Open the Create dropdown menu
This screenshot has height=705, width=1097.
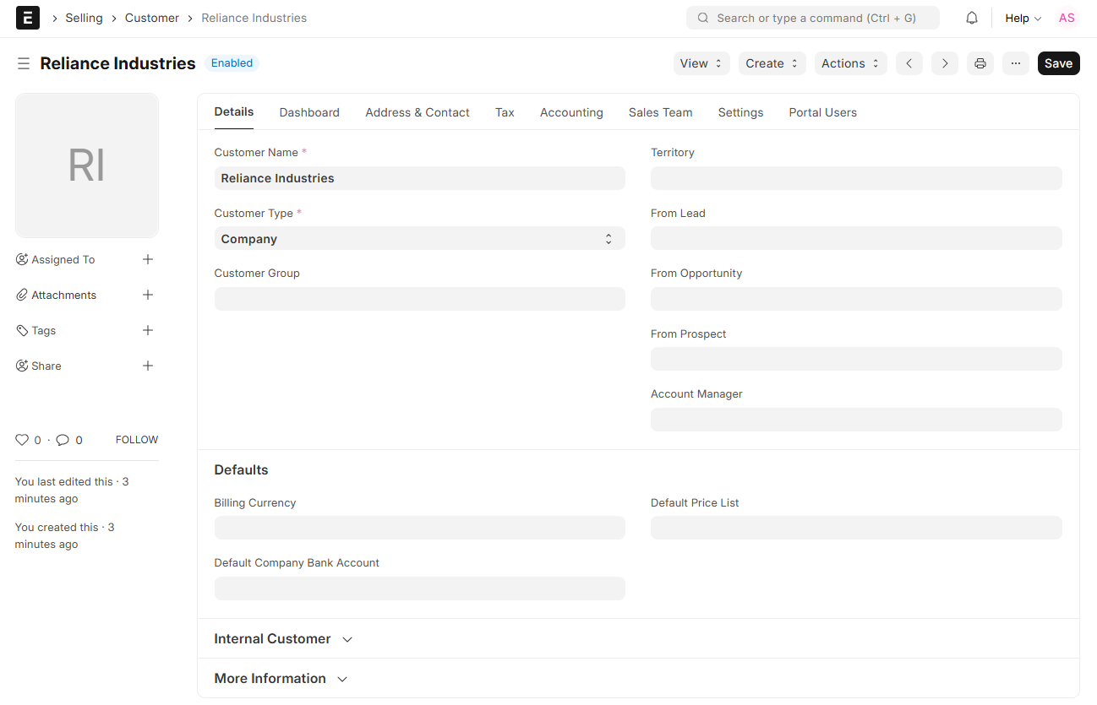(x=772, y=63)
